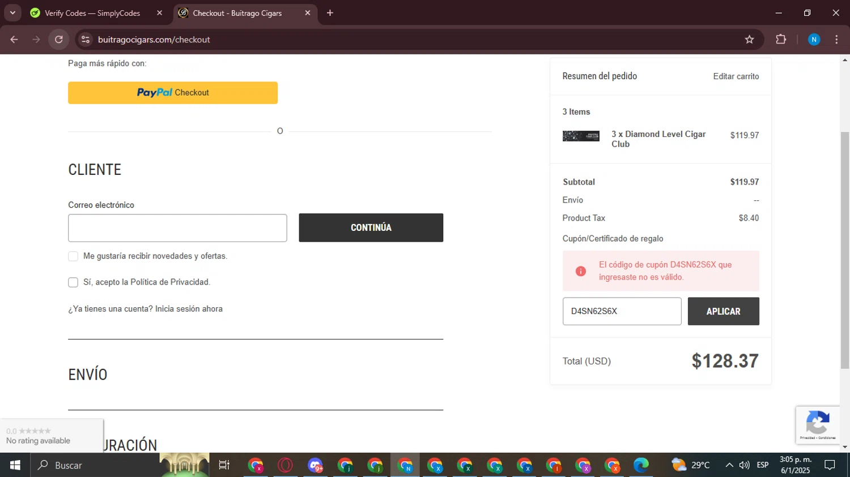Screen dimensions: 850x477
Task: View site information icon in address bar
Action: (86, 40)
